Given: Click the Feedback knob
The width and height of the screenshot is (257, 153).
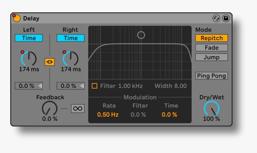Looking at the screenshot, I should [x=50, y=108].
